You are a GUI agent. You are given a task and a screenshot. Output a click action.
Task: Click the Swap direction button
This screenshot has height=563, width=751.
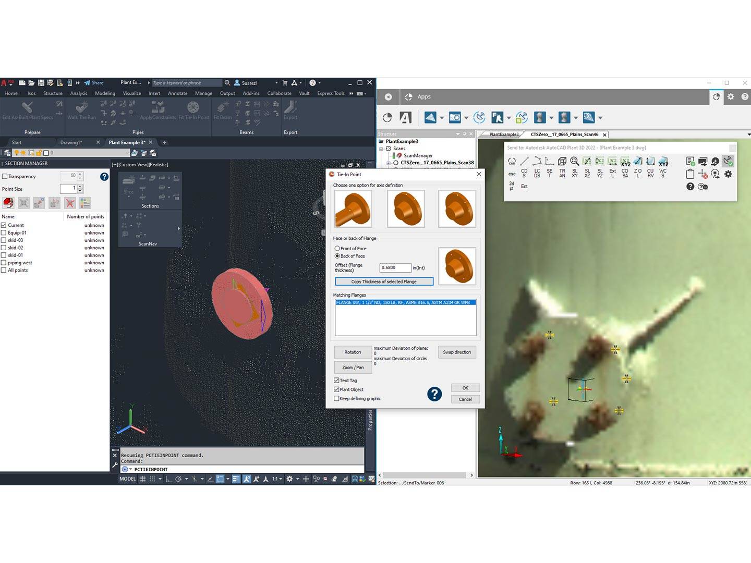click(x=457, y=352)
